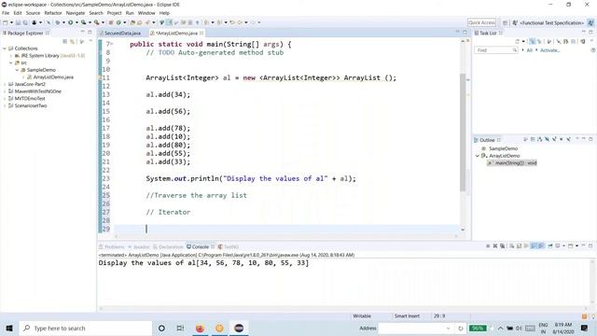The image size is (597, 336).
Task: Open the File menu
Action: [6, 13]
